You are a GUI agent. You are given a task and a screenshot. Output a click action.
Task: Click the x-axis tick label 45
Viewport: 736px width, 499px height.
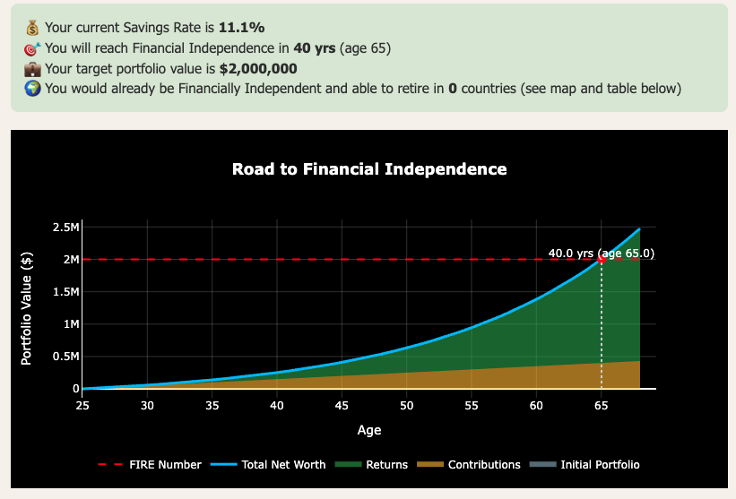pyautogui.click(x=342, y=406)
